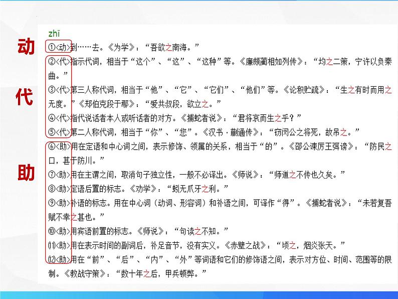Select the circled number ⑤ marker
398x299 pixels.
point(51,132)
